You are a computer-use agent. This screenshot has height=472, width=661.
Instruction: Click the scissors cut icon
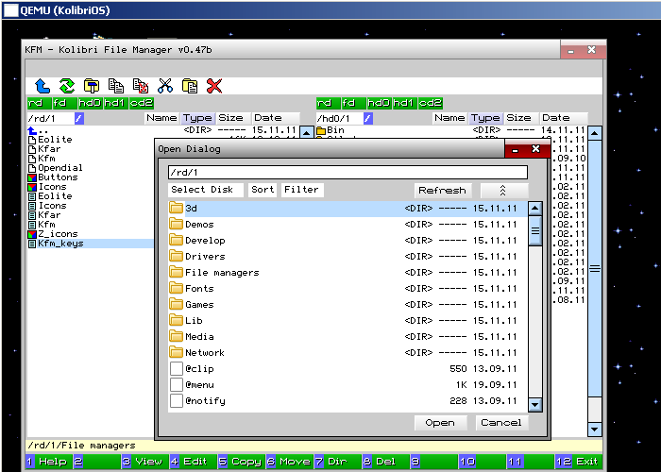[x=165, y=86]
